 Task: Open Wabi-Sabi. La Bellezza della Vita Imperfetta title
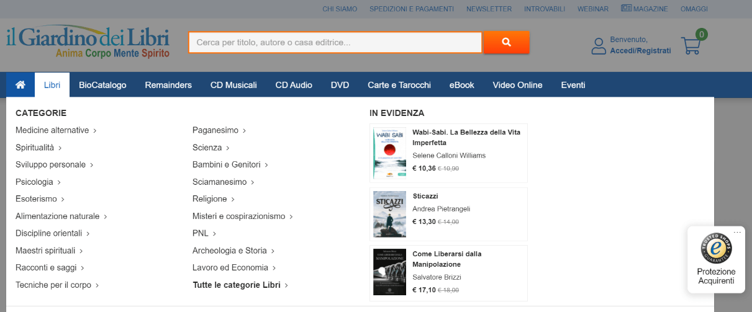pos(466,137)
